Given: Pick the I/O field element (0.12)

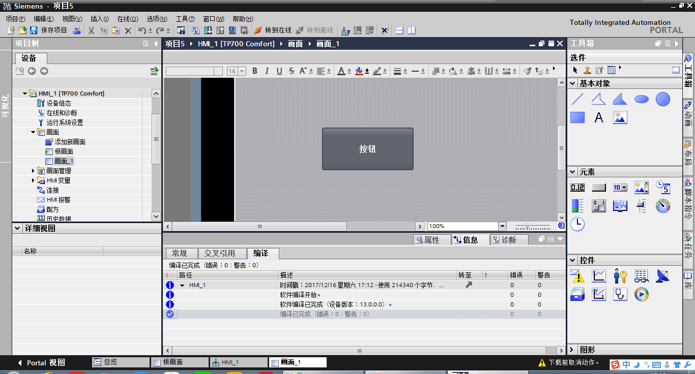Looking at the screenshot, I should [x=577, y=188].
